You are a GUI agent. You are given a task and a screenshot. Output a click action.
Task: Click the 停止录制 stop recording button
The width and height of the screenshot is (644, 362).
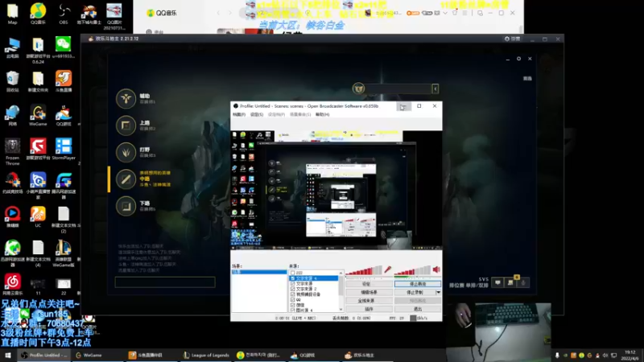tap(415, 292)
